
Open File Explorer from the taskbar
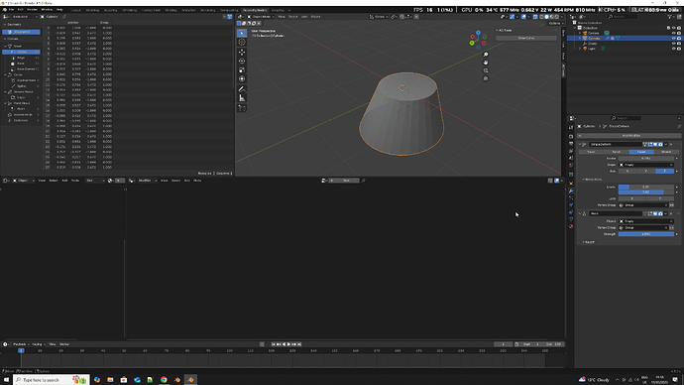110,380
